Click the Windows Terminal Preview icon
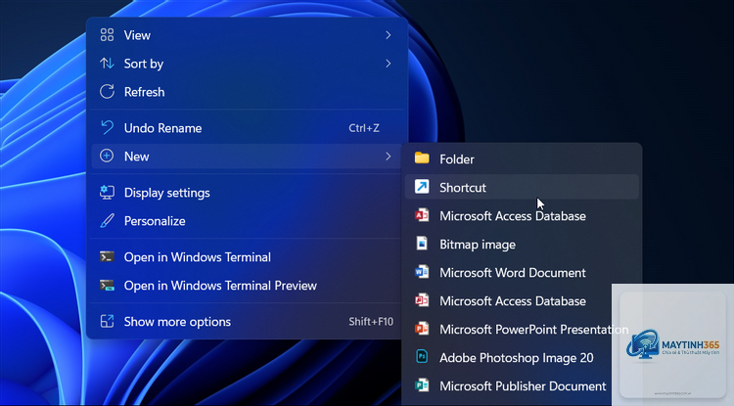 click(107, 285)
